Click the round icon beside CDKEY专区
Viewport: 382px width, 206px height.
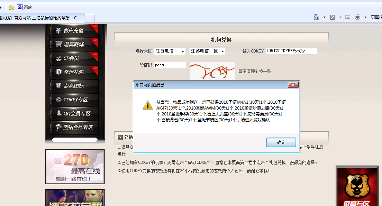59,100
